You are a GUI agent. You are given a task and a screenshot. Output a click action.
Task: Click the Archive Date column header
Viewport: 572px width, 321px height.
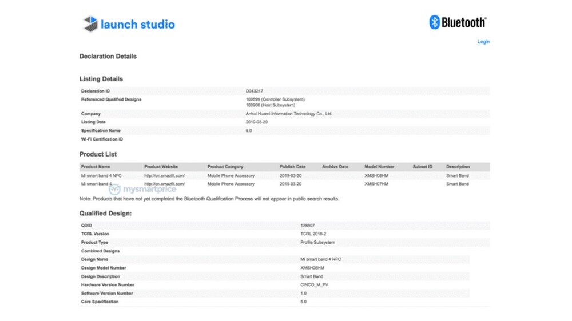coord(335,167)
